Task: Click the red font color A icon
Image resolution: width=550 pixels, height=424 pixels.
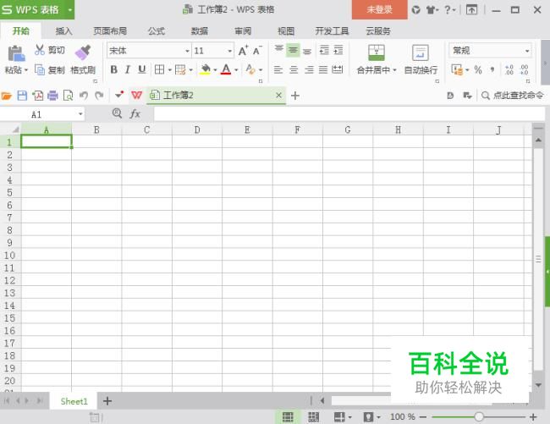Action: (x=226, y=69)
